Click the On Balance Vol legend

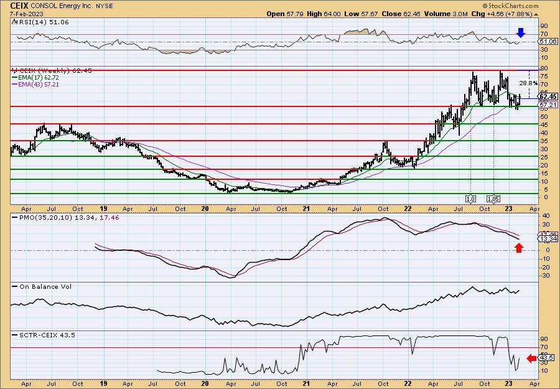(x=42, y=286)
